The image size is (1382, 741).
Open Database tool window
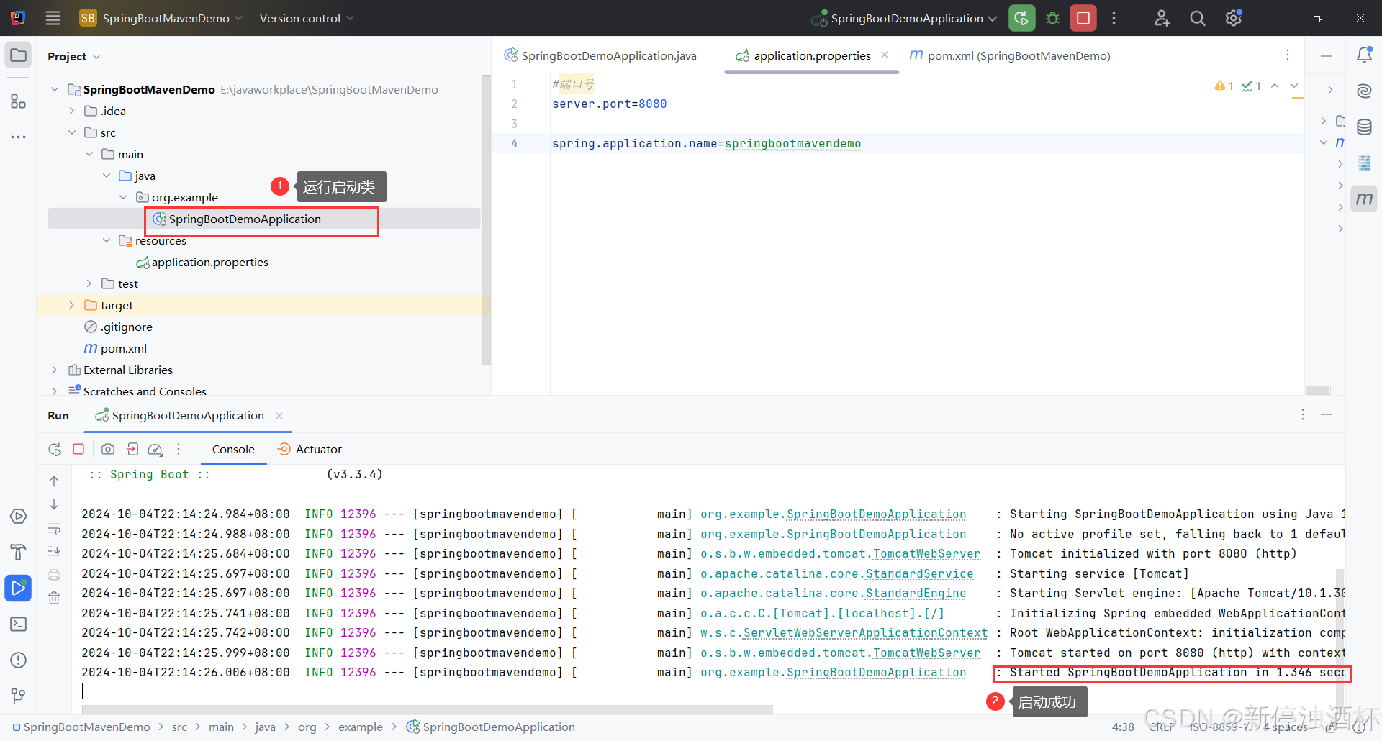(x=1364, y=127)
